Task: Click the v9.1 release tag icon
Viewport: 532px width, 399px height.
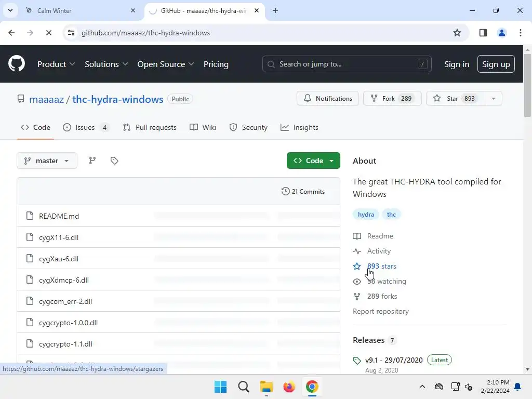Action: tap(357, 361)
